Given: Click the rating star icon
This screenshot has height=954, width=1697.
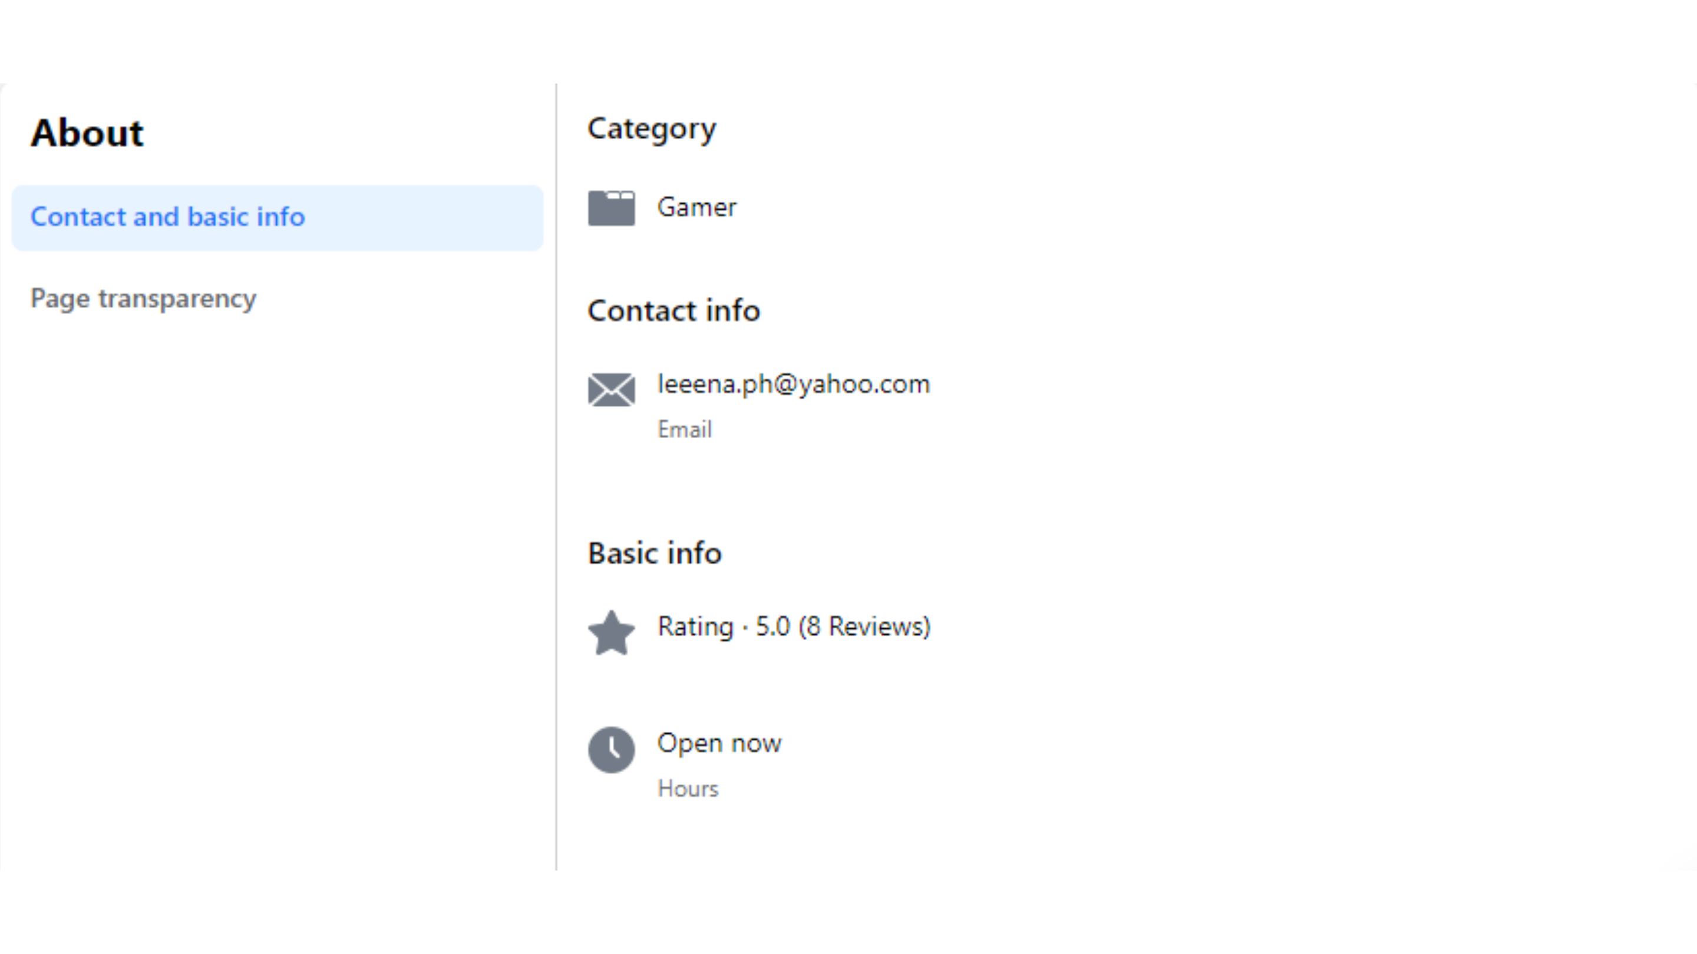Looking at the screenshot, I should click(x=612, y=632).
